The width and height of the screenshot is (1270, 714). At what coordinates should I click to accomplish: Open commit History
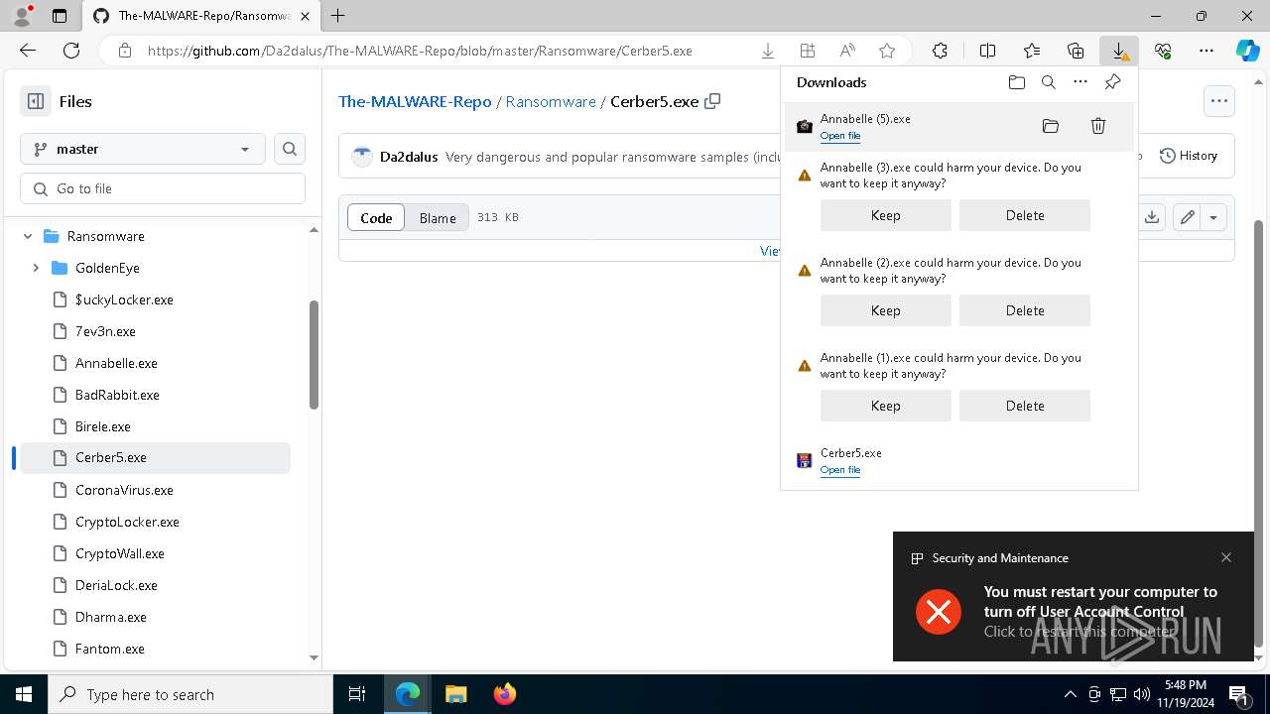tap(1189, 156)
